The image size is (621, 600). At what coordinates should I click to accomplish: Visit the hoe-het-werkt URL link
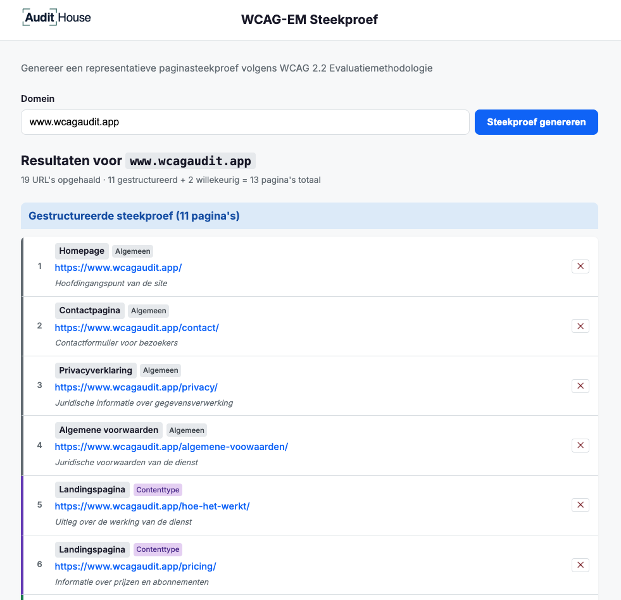152,506
